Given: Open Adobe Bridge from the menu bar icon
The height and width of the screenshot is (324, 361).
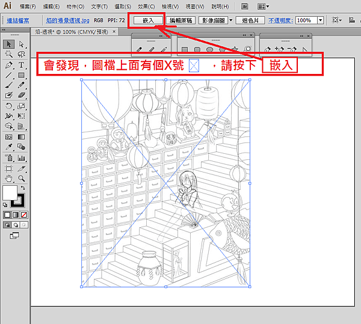Looking at the screenshot, I should [245, 7].
